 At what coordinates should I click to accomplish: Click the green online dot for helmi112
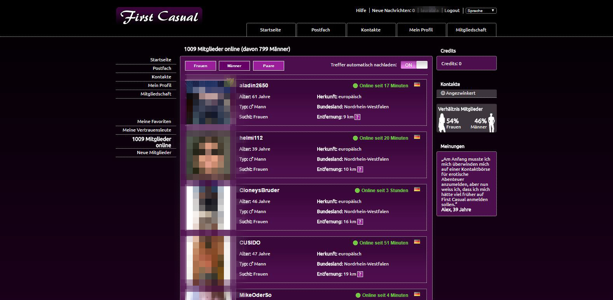(x=355, y=138)
